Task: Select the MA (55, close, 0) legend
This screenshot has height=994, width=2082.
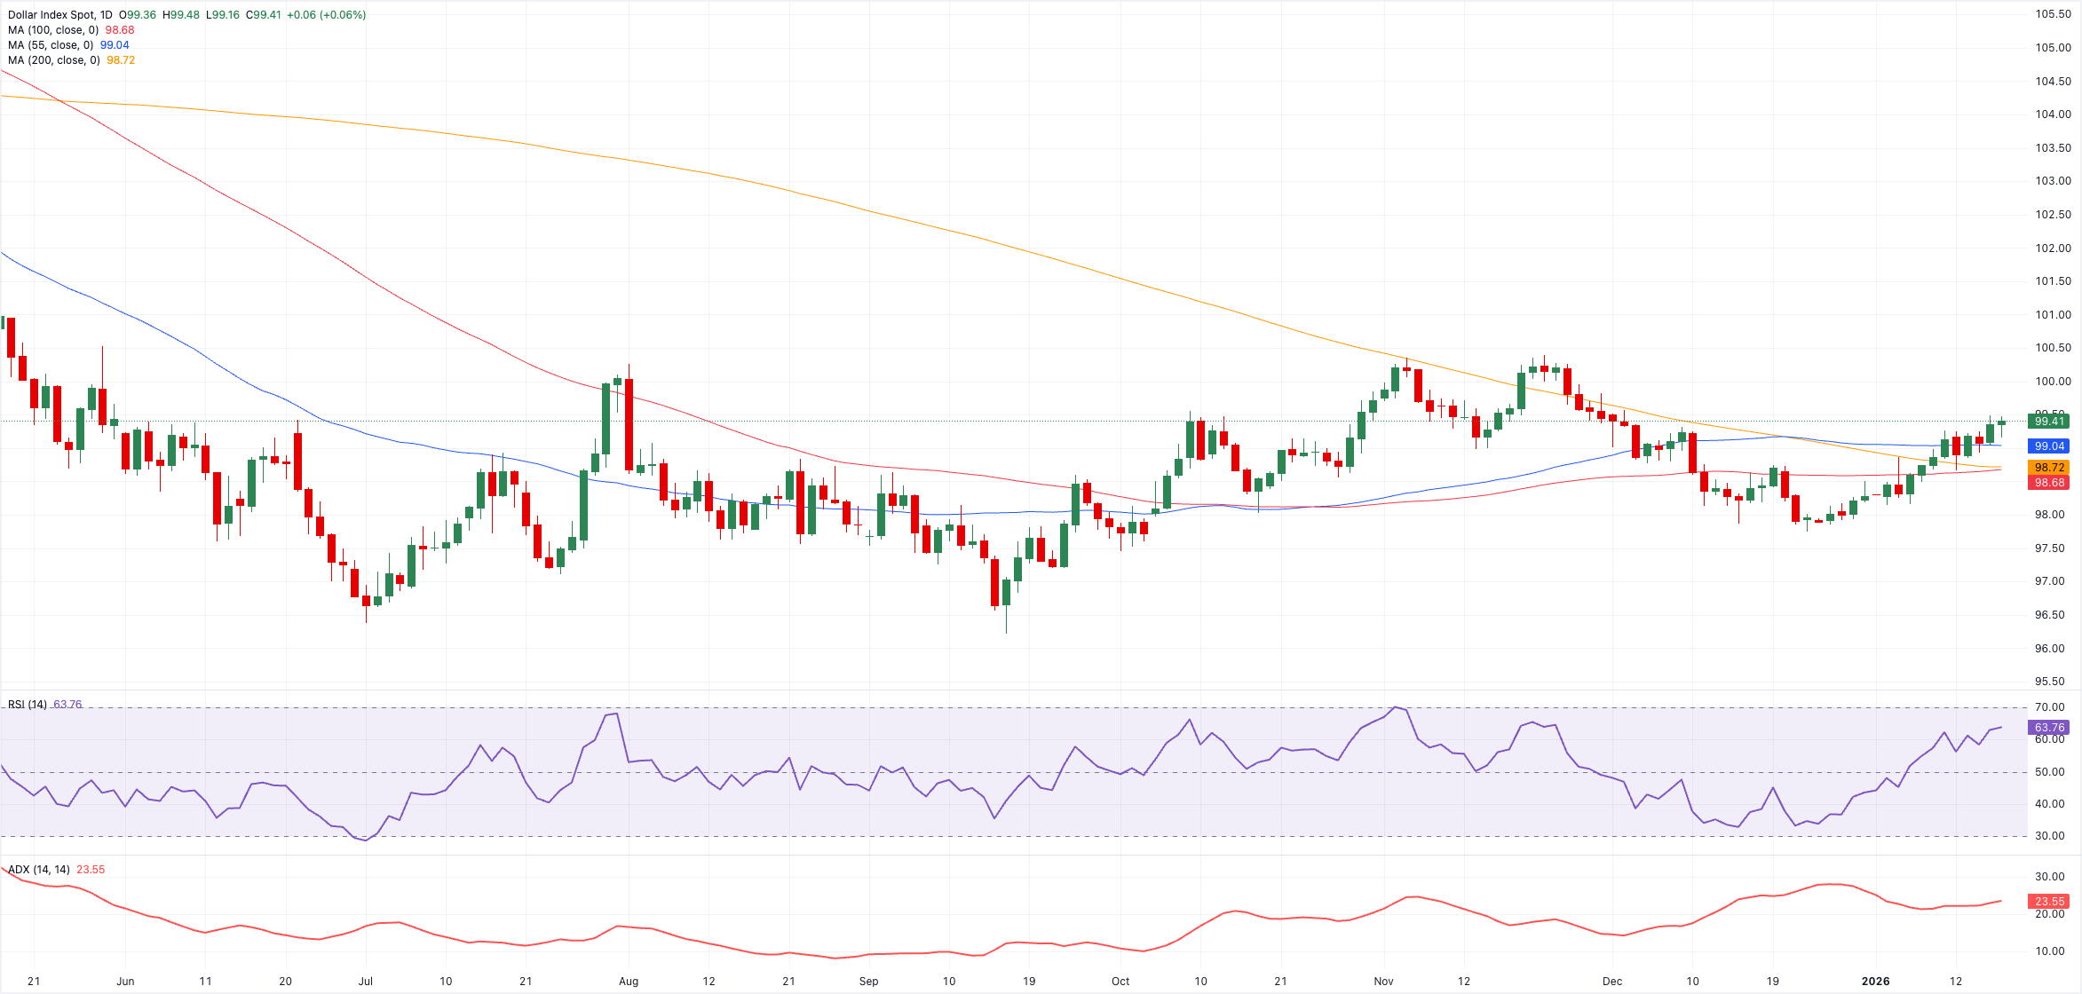Action: point(51,45)
